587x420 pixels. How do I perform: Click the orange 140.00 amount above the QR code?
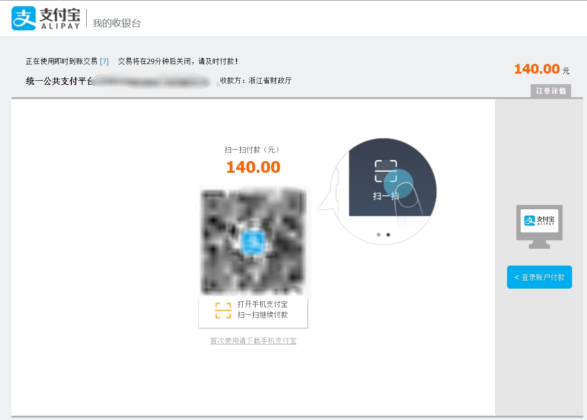pyautogui.click(x=253, y=167)
